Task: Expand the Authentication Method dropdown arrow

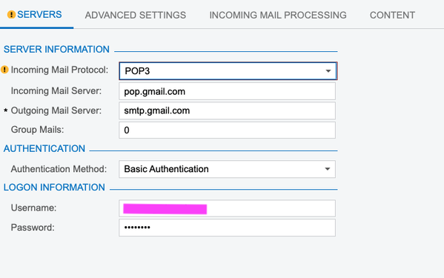Action: 328,169
